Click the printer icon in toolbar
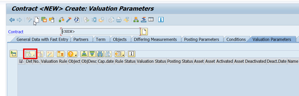Image resolution: width=299 pixels, height=96 pixels. [119, 20]
